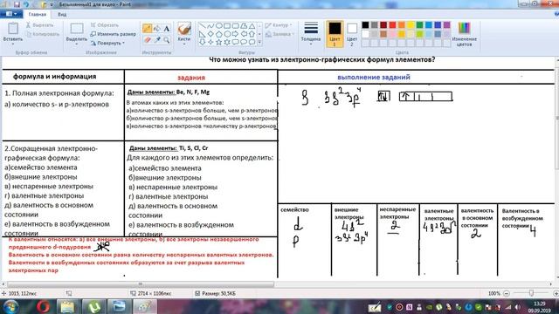Click the zoom out minus button
The height and width of the screenshot is (314, 559).
coord(507,293)
